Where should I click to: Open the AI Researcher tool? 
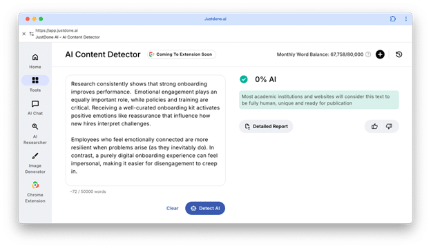[x=35, y=134]
